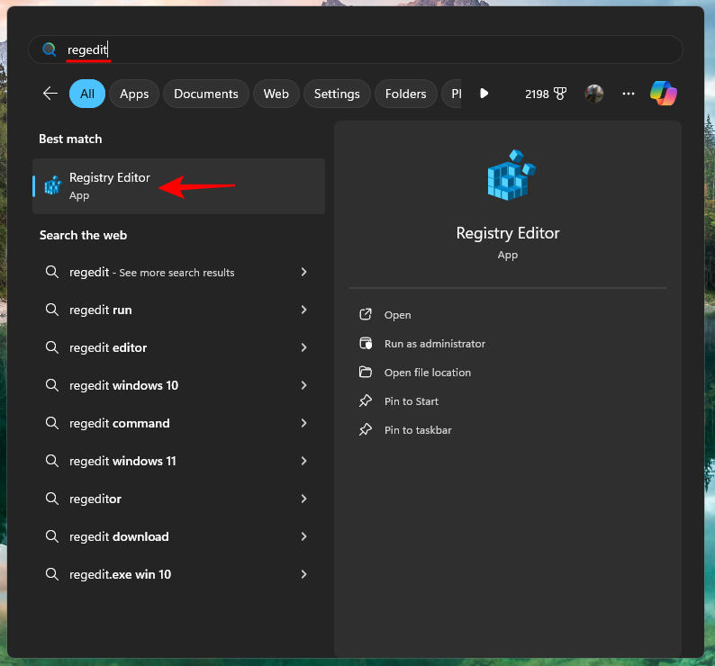Open web suggestion 'regedit windows 10'
Image resolution: width=715 pixels, height=666 pixels.
coord(178,386)
